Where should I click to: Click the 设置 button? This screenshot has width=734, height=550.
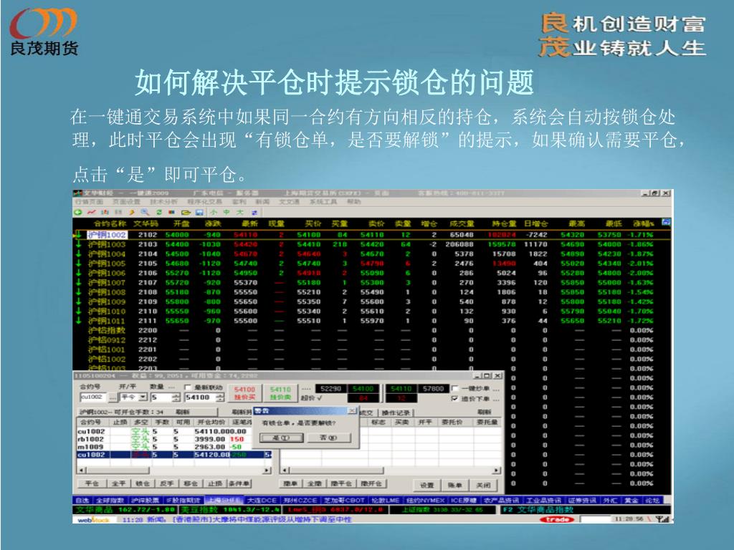(427, 485)
